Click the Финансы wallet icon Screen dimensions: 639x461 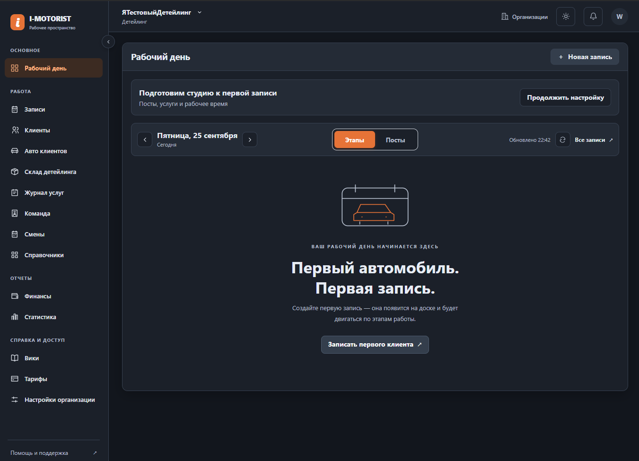(x=15, y=296)
